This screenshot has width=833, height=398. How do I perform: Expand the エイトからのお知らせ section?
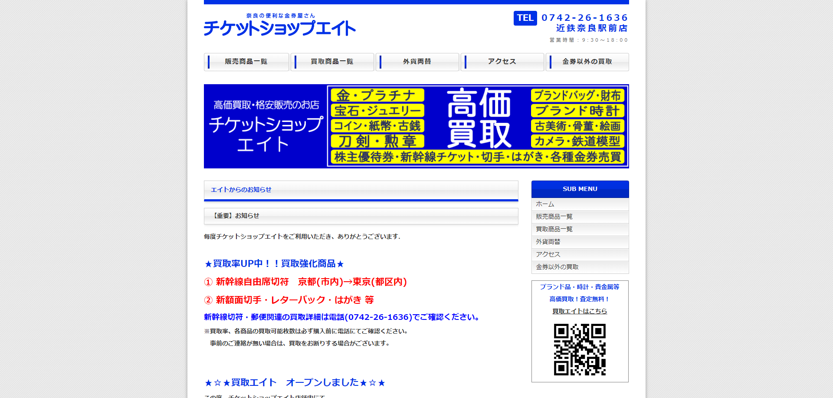pos(361,190)
